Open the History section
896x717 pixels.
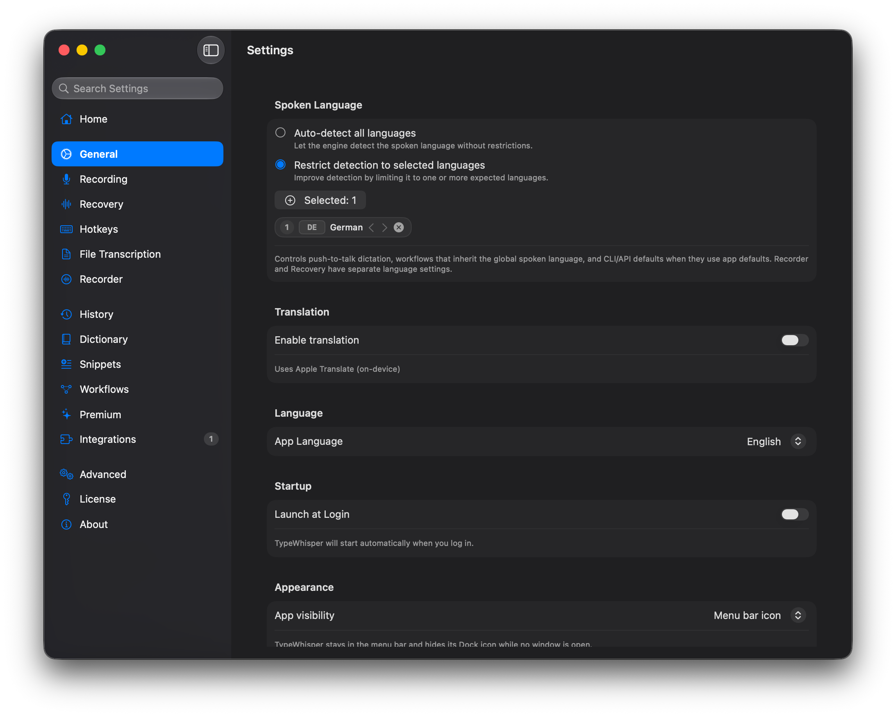tap(137, 314)
